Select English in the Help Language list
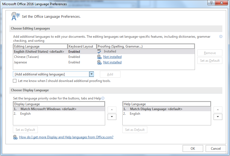Image resolution: width=230 pixels, height=156 pixels. point(167,114)
